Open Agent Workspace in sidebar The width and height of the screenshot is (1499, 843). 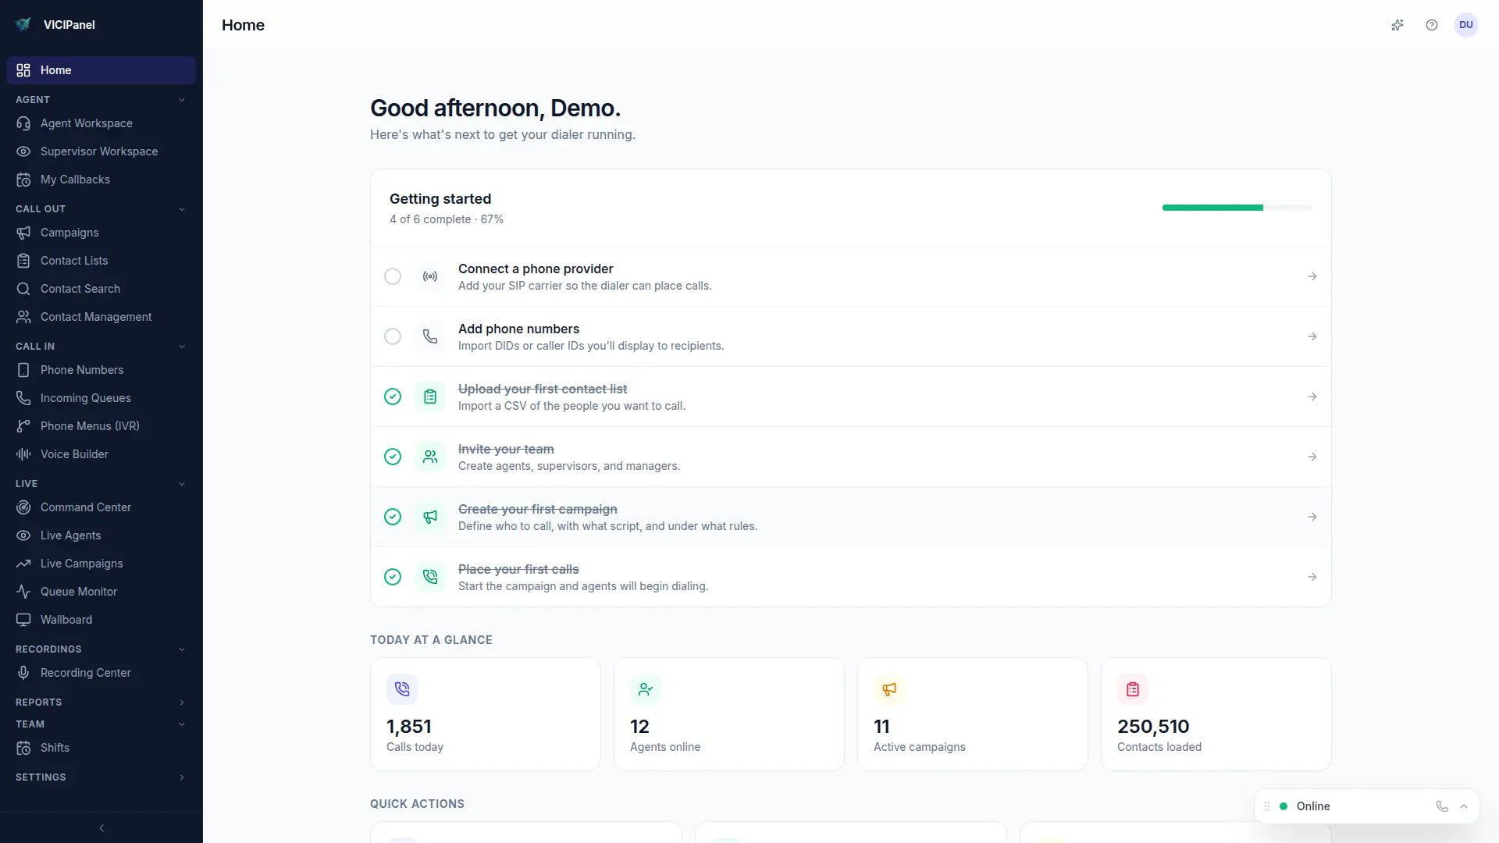[86, 123]
